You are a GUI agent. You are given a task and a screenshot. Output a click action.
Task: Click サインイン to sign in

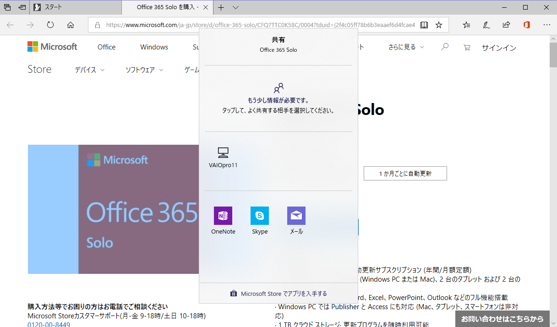coord(499,48)
